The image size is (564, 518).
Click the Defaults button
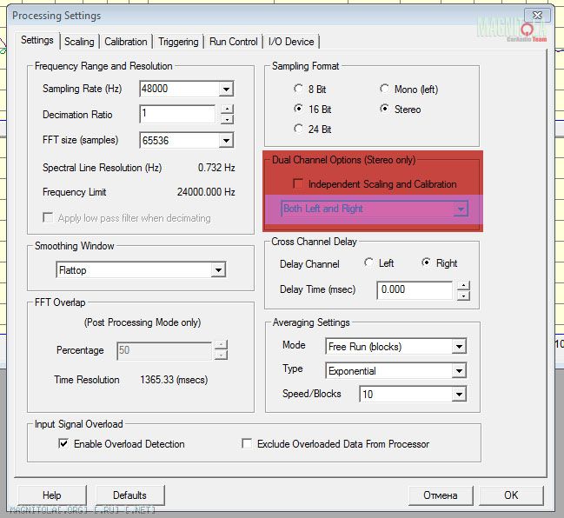point(129,495)
